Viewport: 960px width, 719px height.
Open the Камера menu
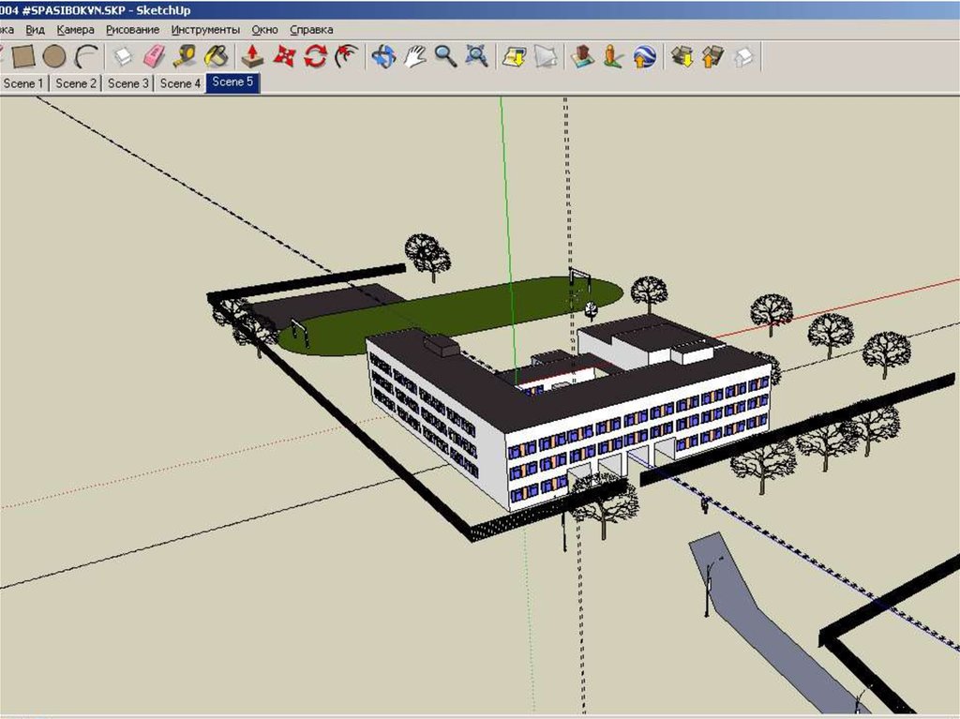tap(75, 29)
